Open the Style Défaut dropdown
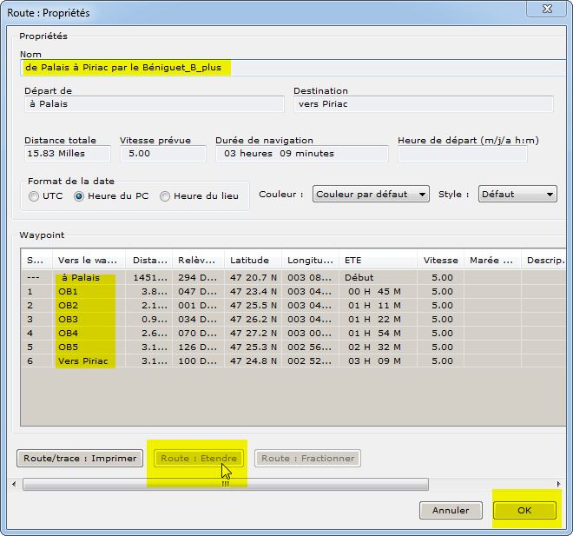 pyautogui.click(x=517, y=194)
